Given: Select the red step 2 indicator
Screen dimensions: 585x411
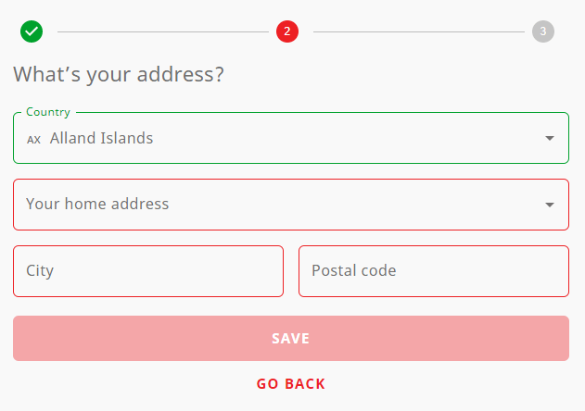Looking at the screenshot, I should [287, 31].
